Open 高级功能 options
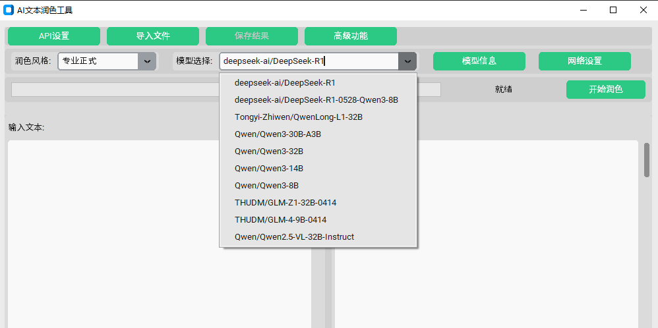 coord(351,36)
